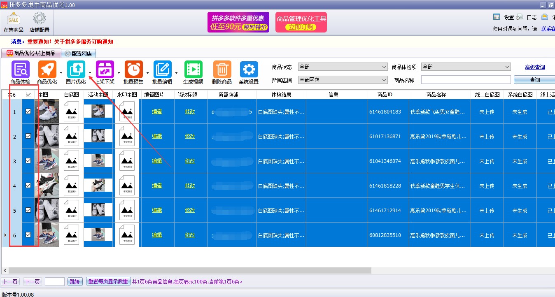Uncheck the checkbox on row 3
Viewport: 555px width, 297px height.
[x=28, y=160]
